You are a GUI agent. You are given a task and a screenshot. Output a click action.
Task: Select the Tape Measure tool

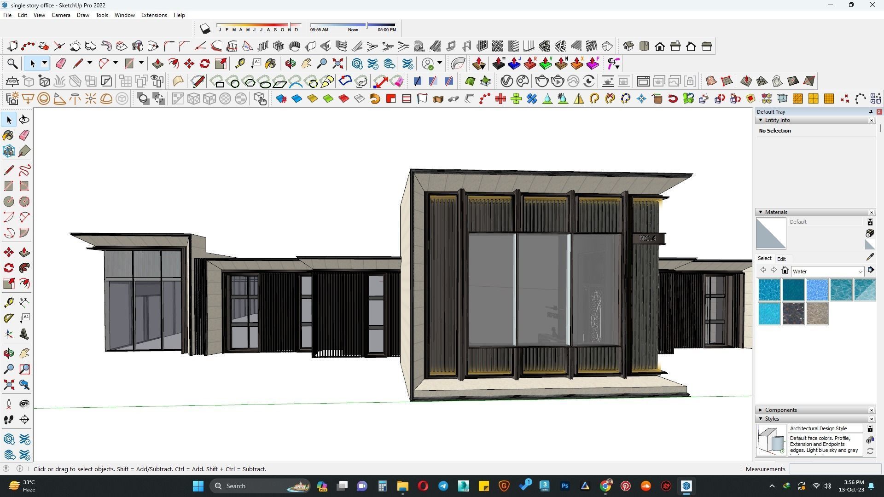click(8, 302)
